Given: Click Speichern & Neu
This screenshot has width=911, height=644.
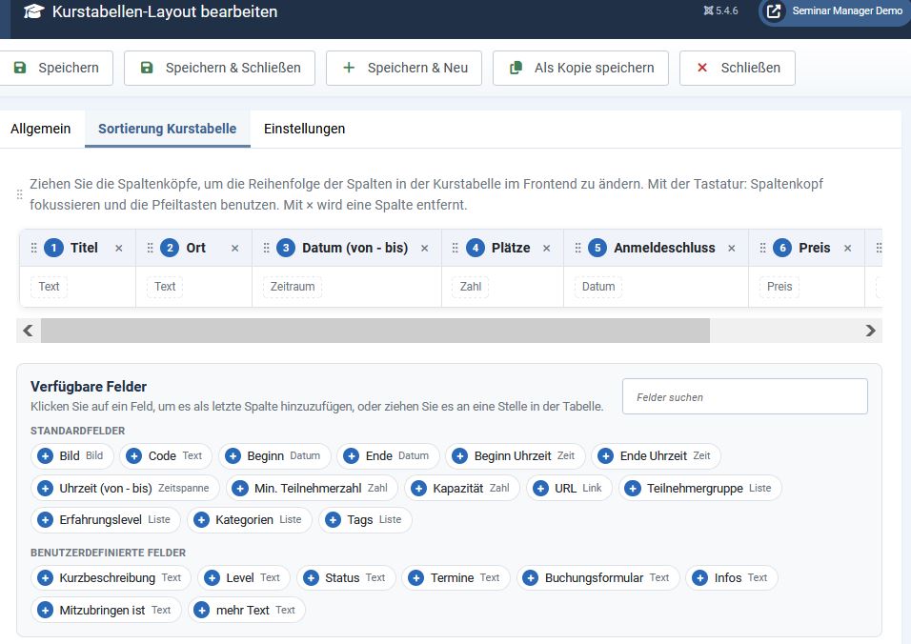Looking at the screenshot, I should click(x=404, y=68).
